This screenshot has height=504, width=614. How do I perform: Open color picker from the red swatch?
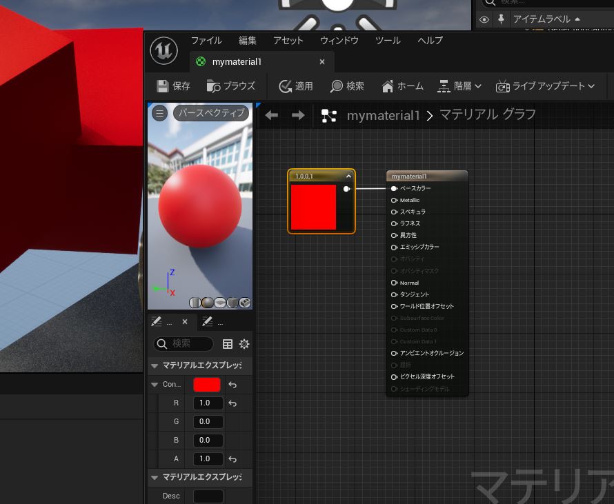(x=207, y=385)
